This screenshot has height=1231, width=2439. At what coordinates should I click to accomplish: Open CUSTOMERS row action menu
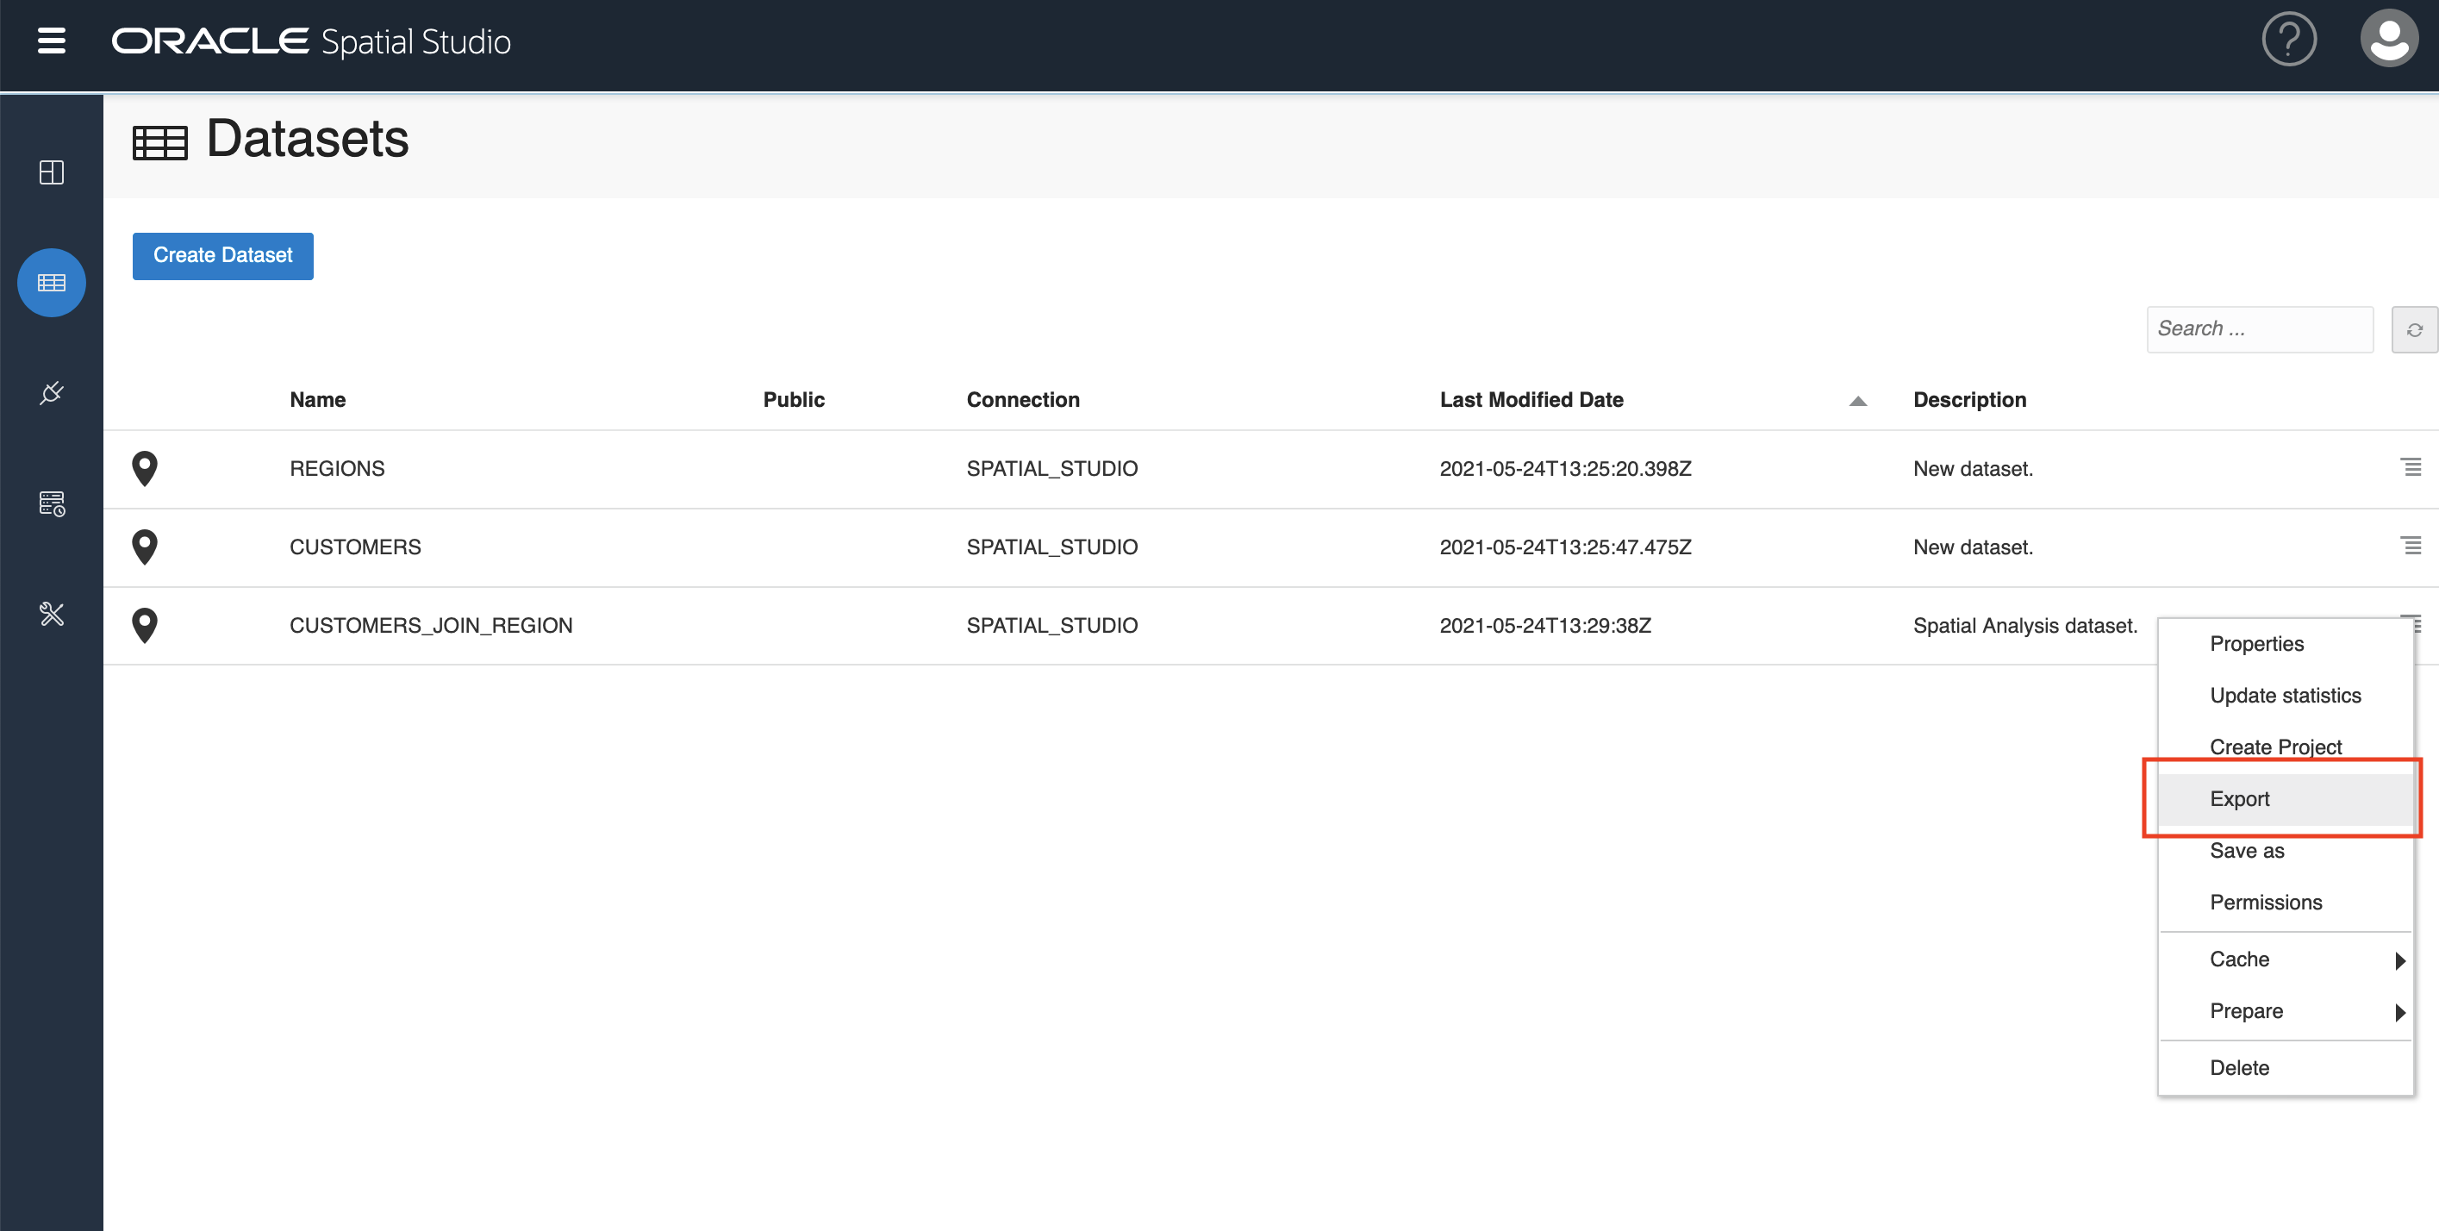2410,546
